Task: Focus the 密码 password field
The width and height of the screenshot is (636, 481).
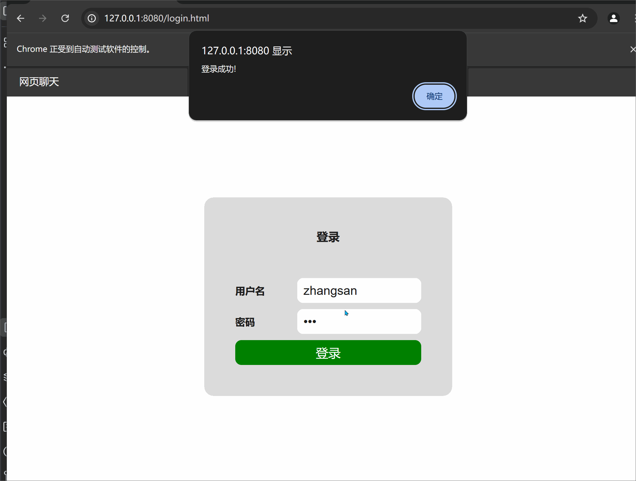Action: click(x=359, y=321)
